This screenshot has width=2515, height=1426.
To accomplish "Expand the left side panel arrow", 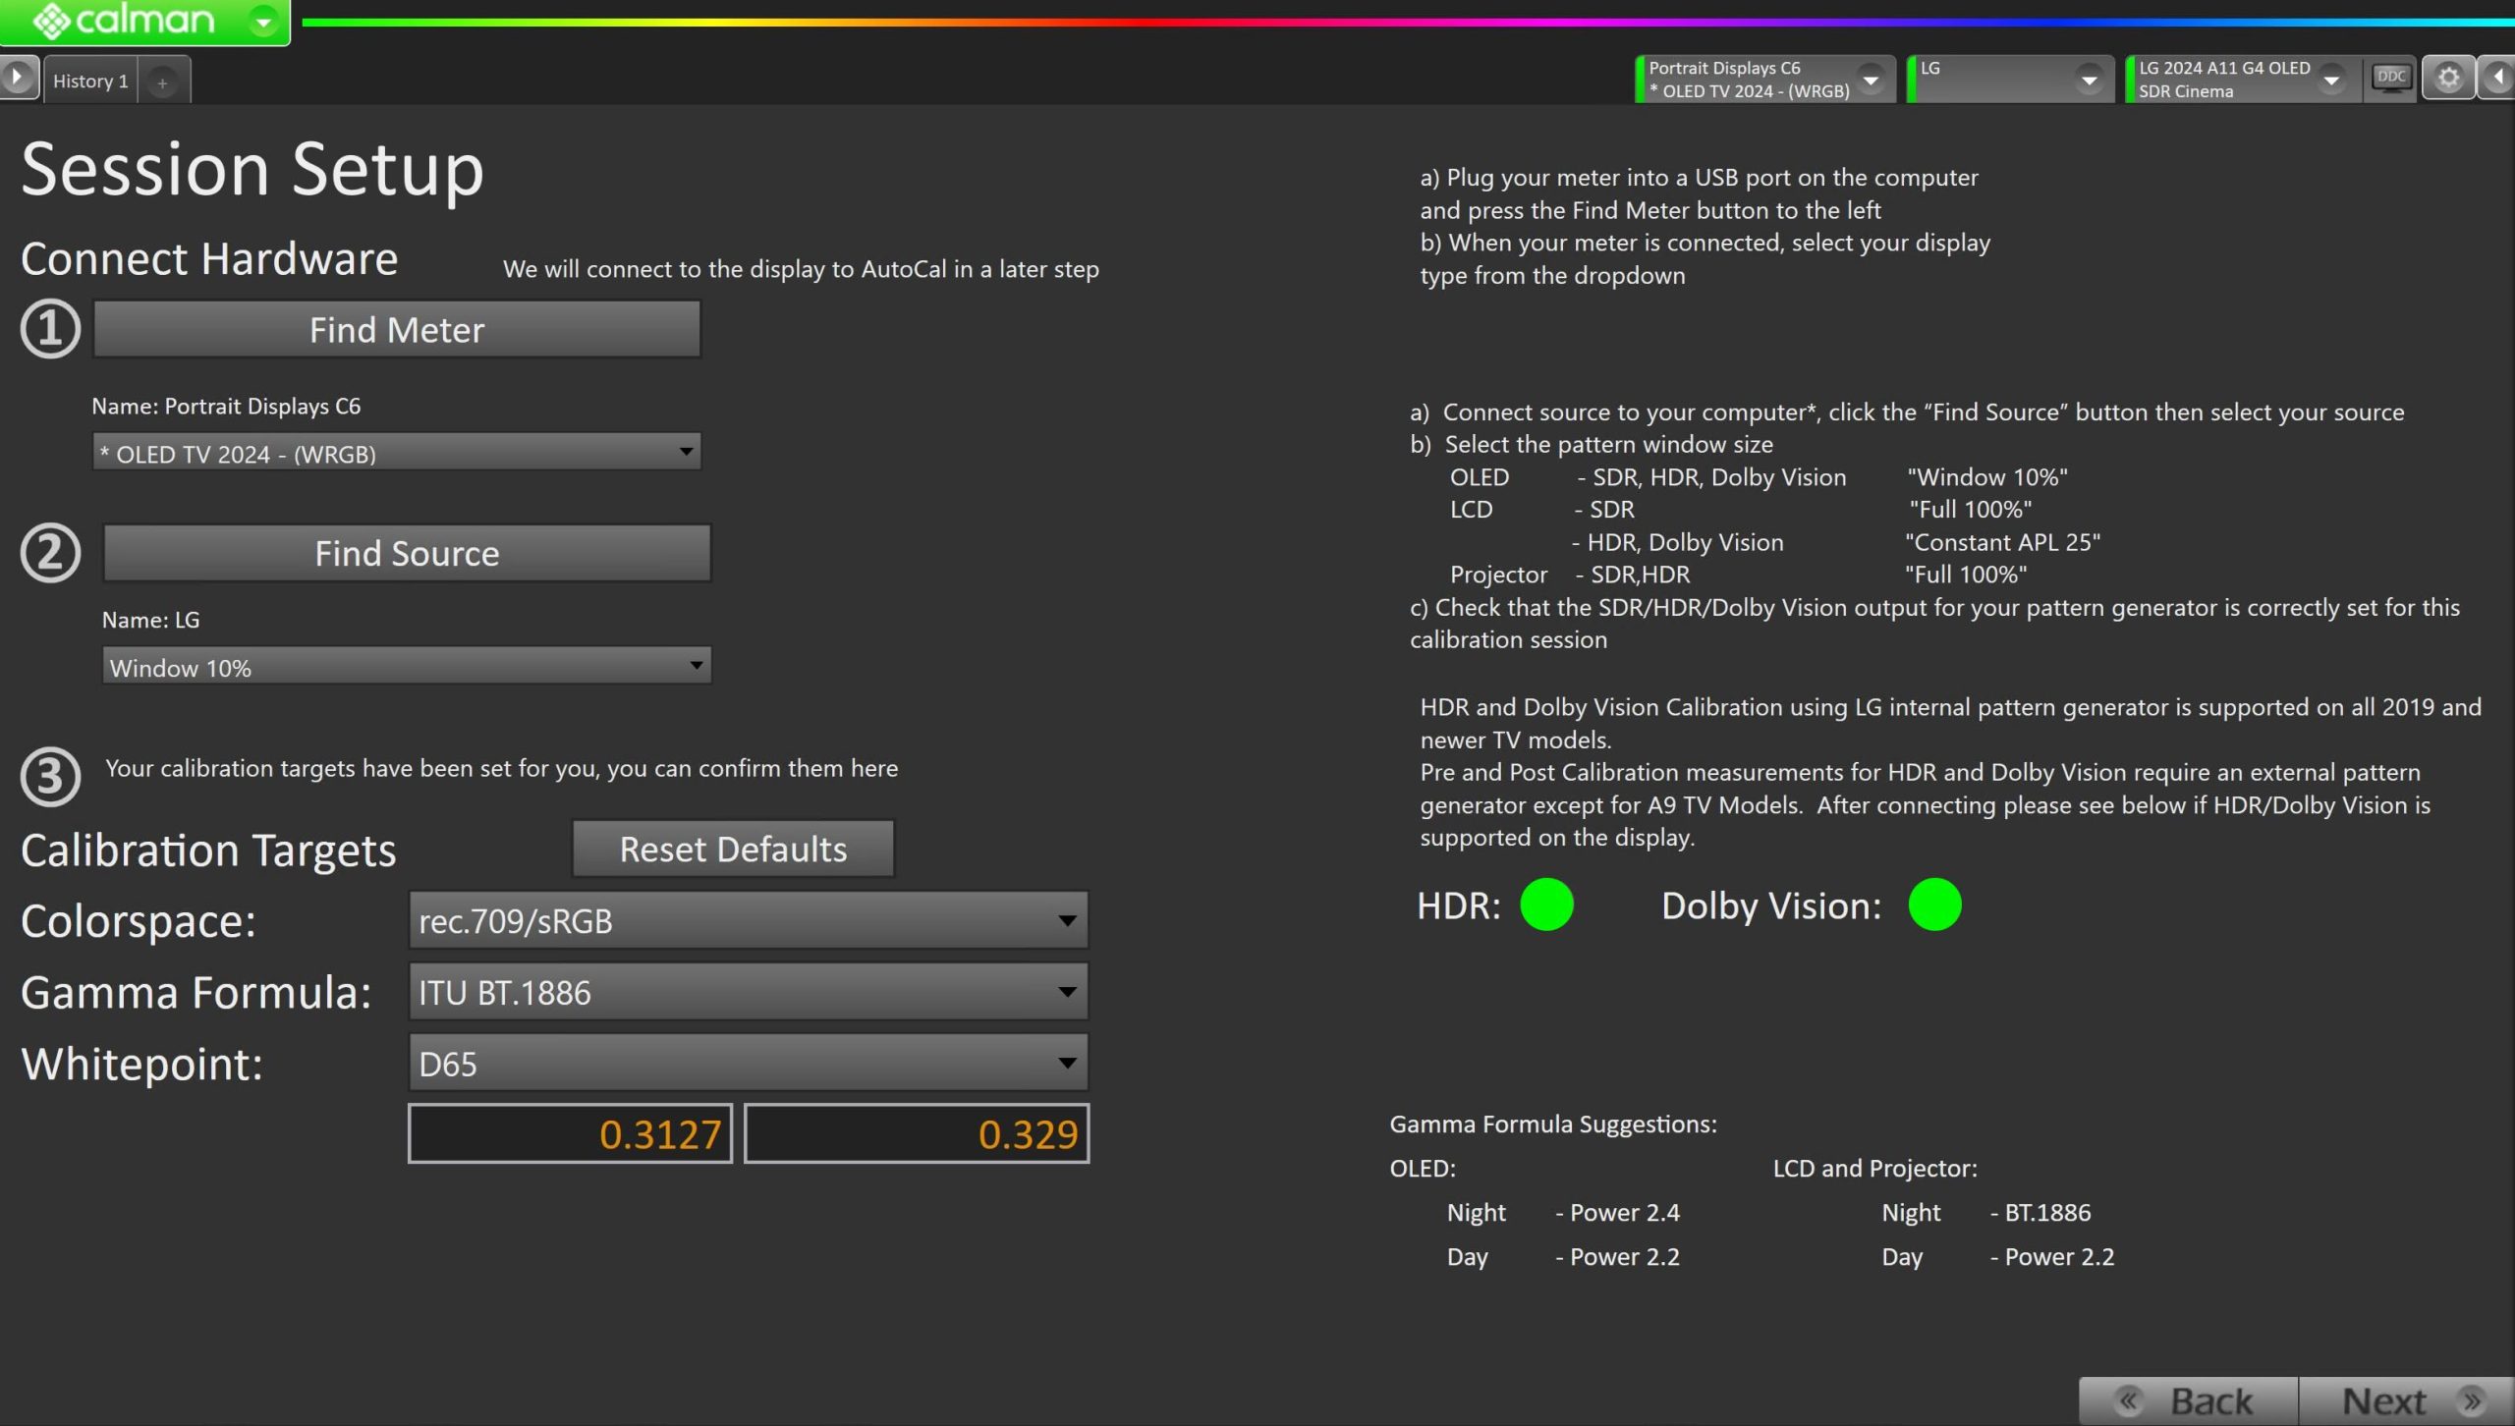I will click(x=18, y=78).
